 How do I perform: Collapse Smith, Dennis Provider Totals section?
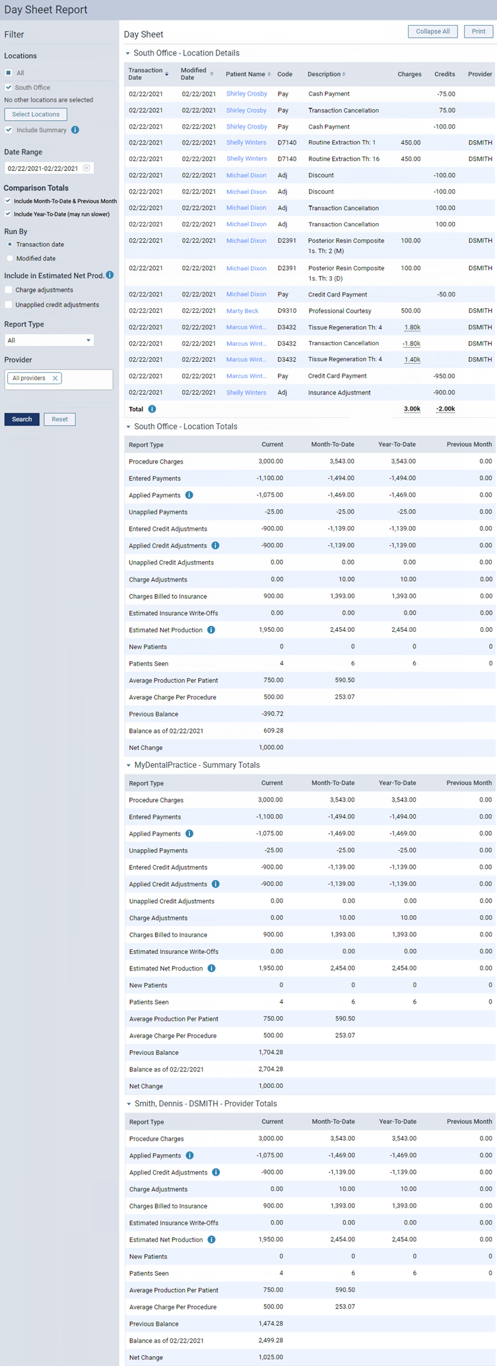coord(129,1104)
